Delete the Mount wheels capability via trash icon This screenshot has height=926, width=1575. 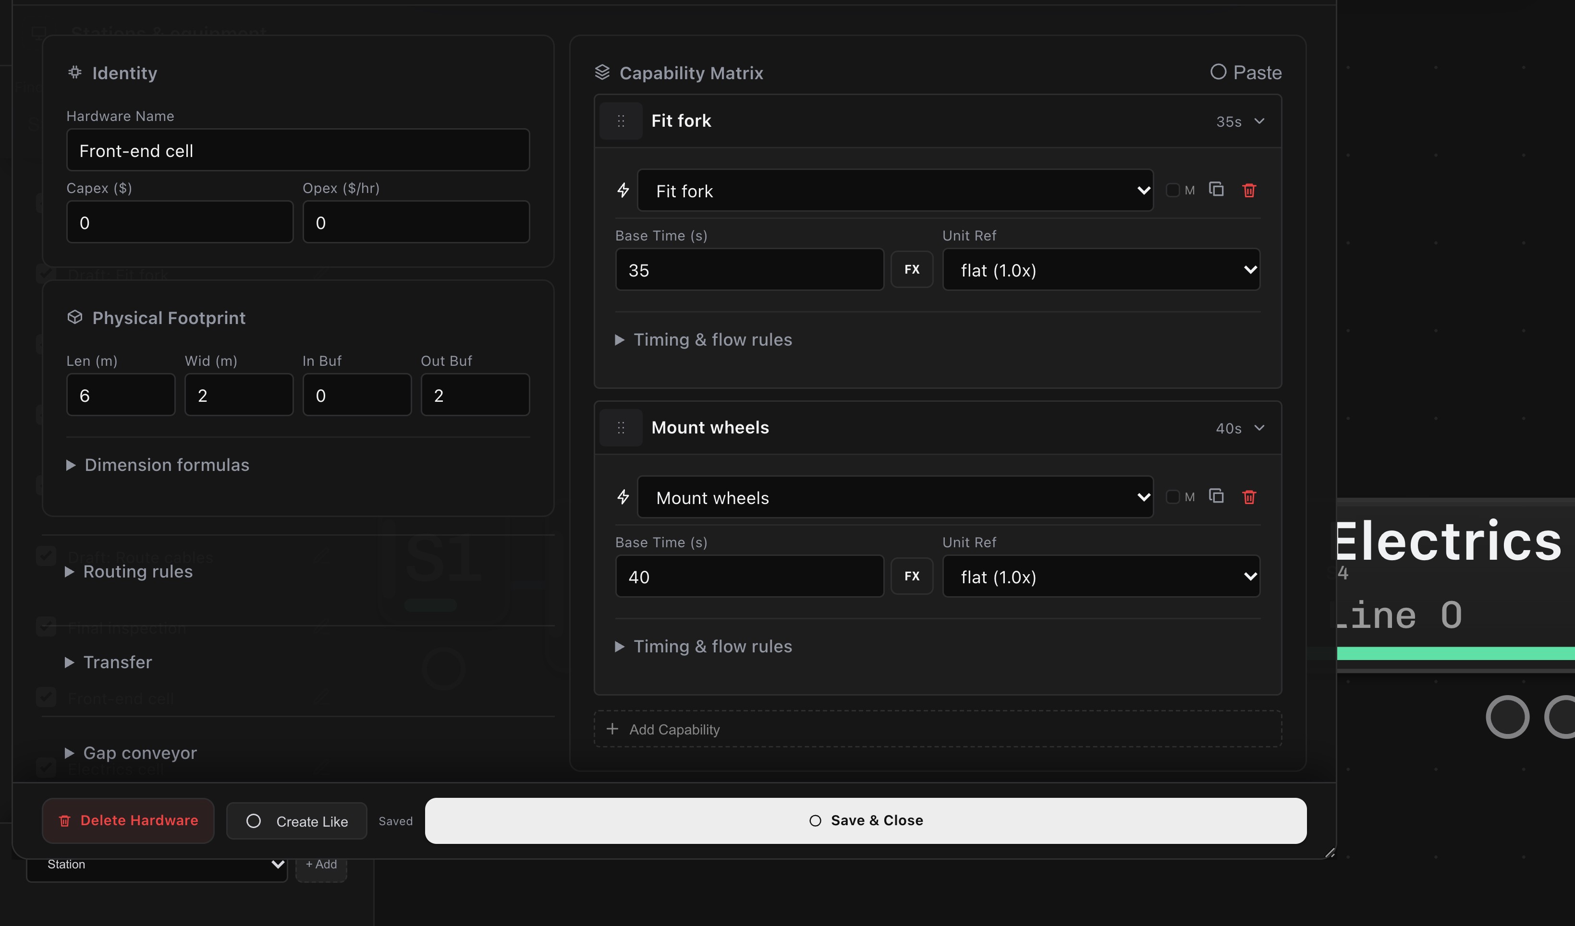(x=1249, y=497)
